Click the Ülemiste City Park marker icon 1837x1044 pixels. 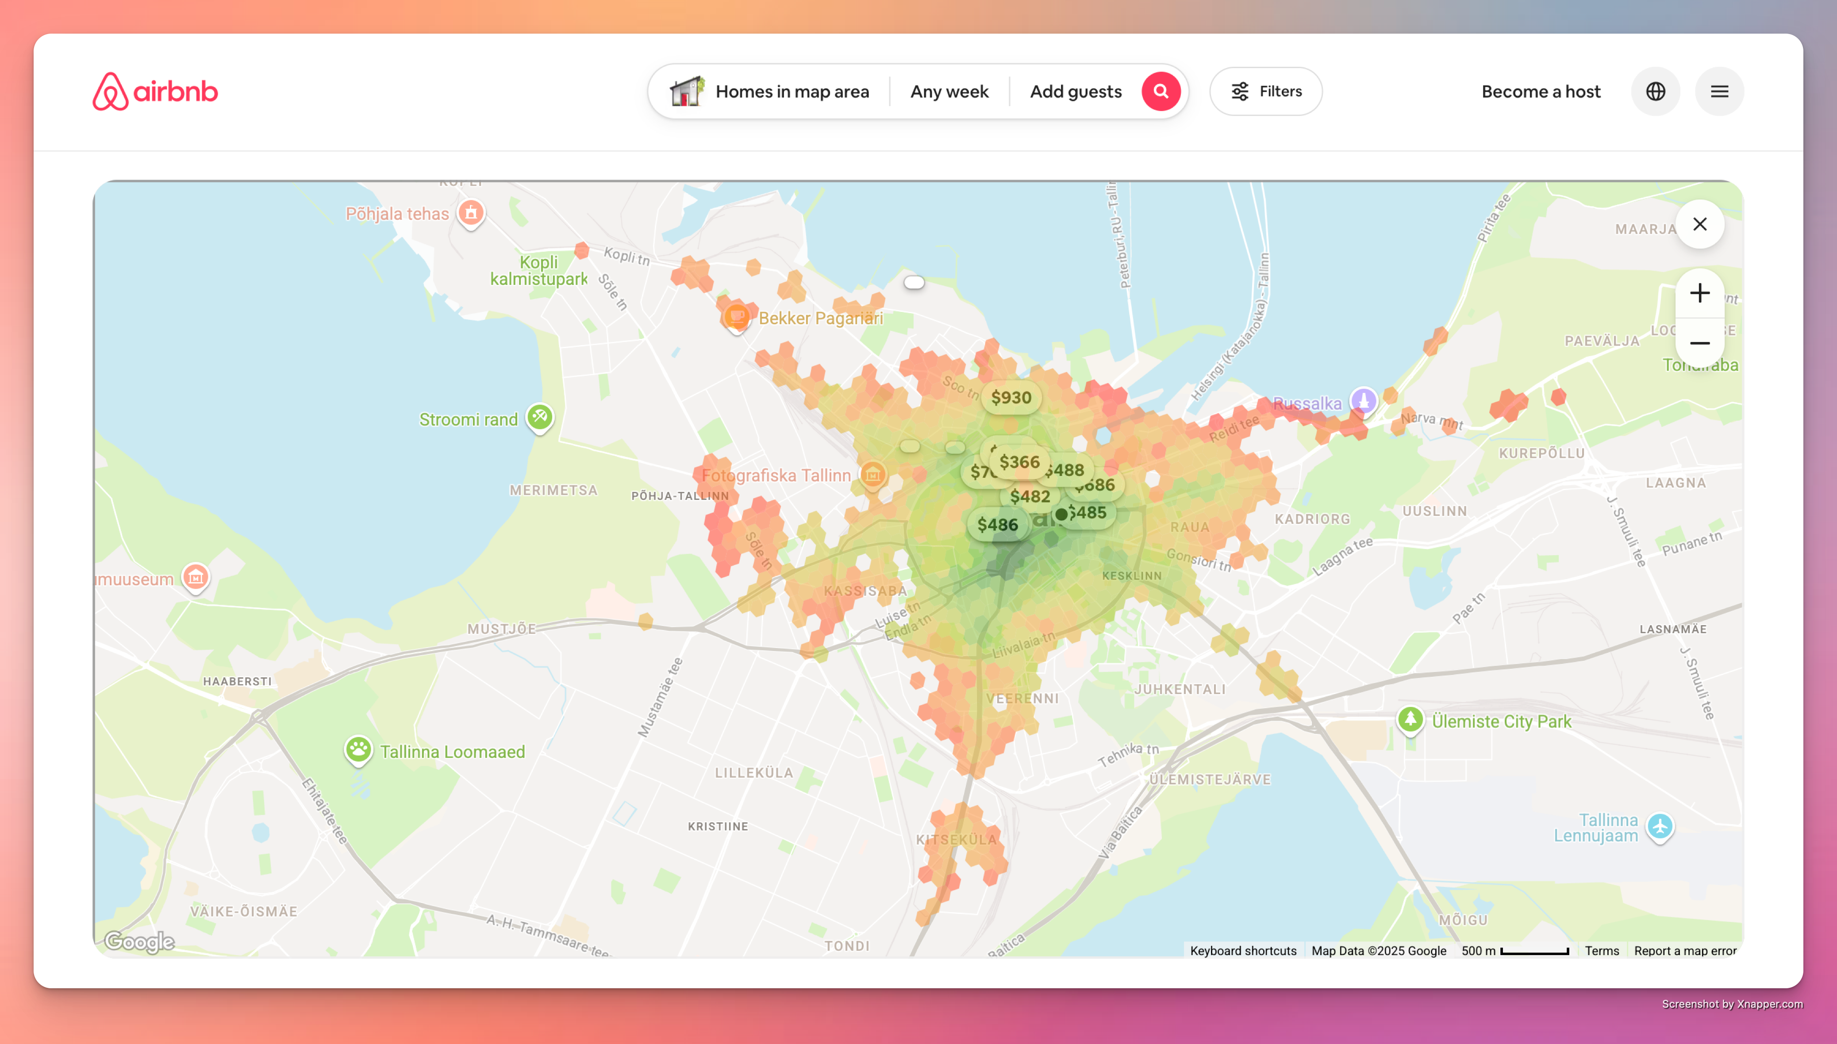point(1410,718)
